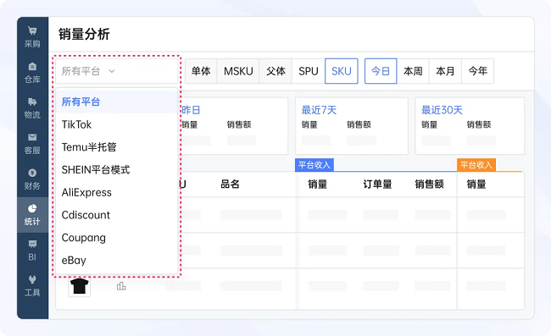551x336 pixels.
Task: Open the 财务 finance yen icon
Action: (x=32, y=173)
